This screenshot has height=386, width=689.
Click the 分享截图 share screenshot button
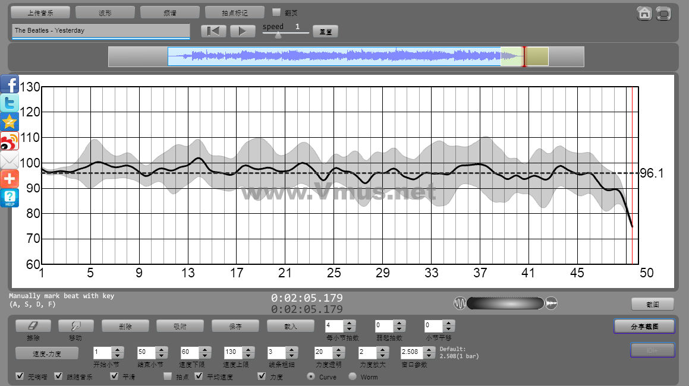[x=644, y=326]
